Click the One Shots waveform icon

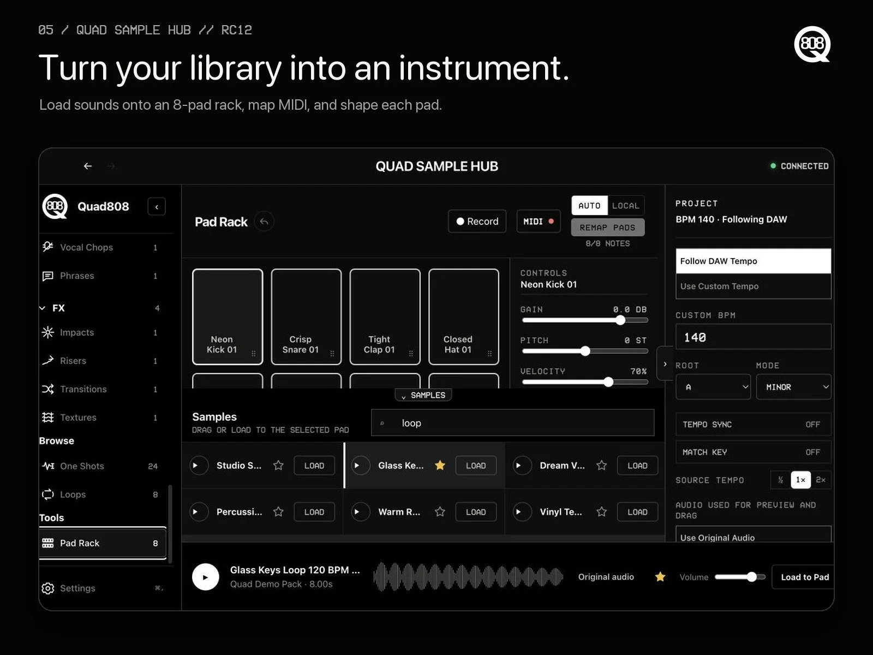tap(48, 466)
